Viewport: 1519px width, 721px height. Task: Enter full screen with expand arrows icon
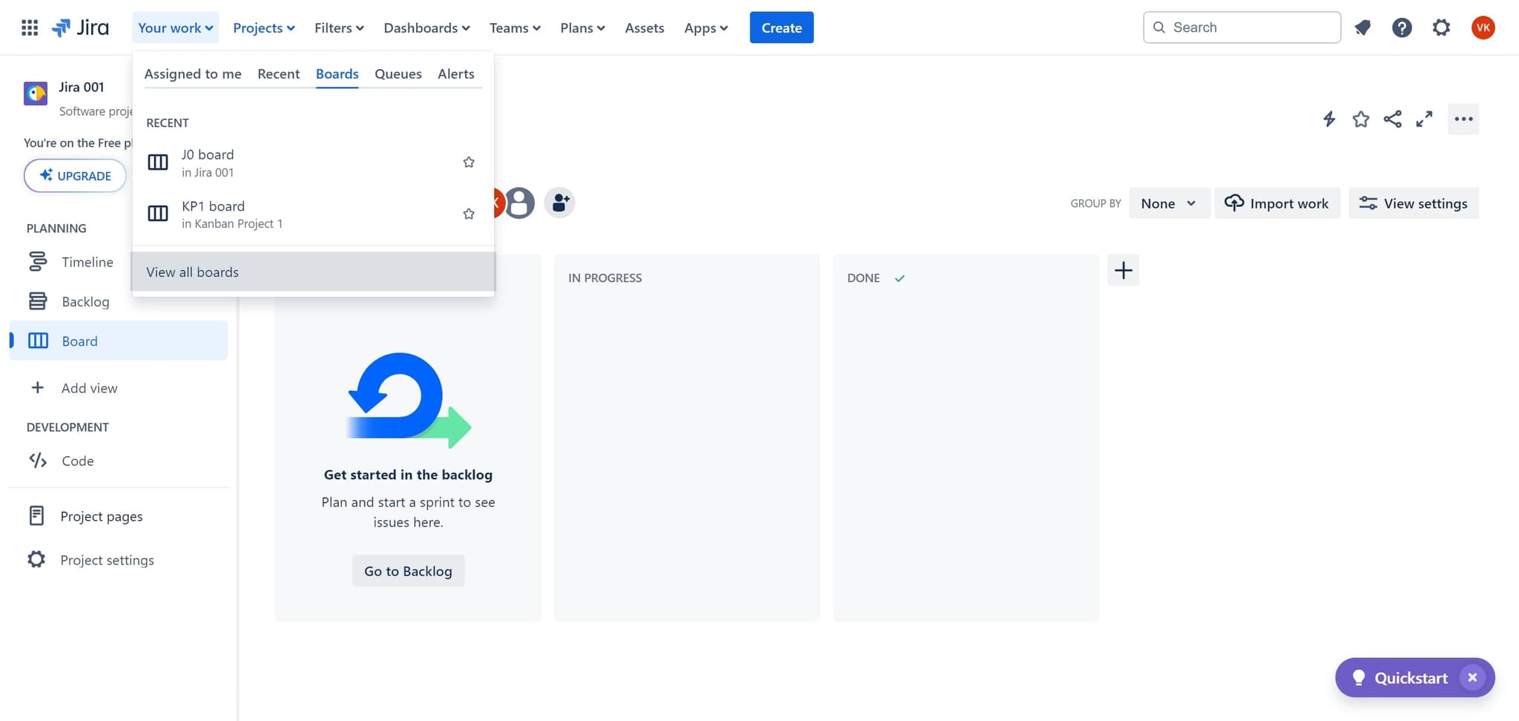pyautogui.click(x=1423, y=119)
